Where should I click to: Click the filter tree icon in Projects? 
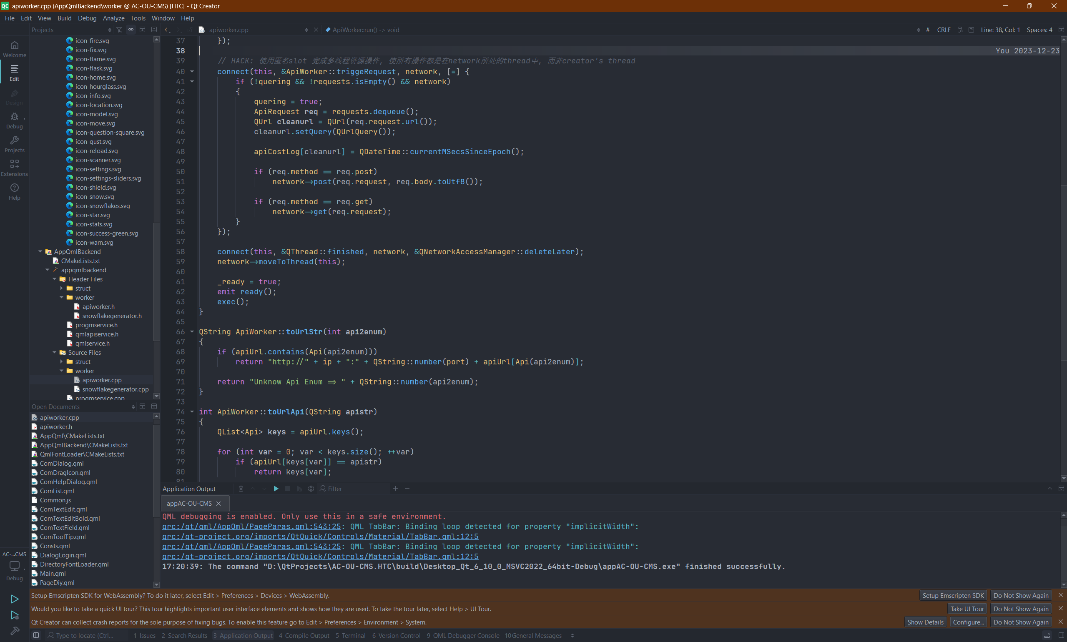[x=119, y=30]
